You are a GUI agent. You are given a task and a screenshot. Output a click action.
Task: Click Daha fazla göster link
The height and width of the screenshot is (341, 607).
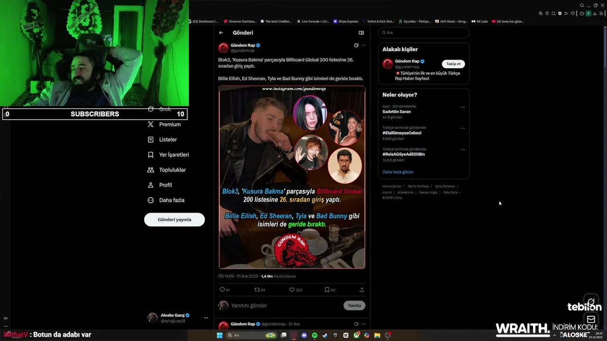click(x=398, y=172)
